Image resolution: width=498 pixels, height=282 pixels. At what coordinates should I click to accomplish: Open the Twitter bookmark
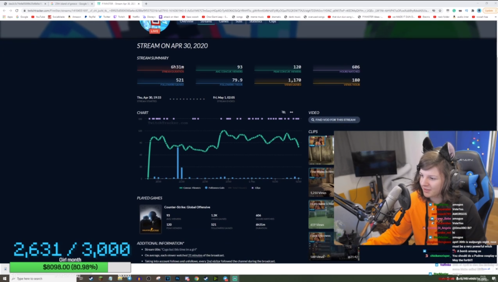[x=105, y=17]
